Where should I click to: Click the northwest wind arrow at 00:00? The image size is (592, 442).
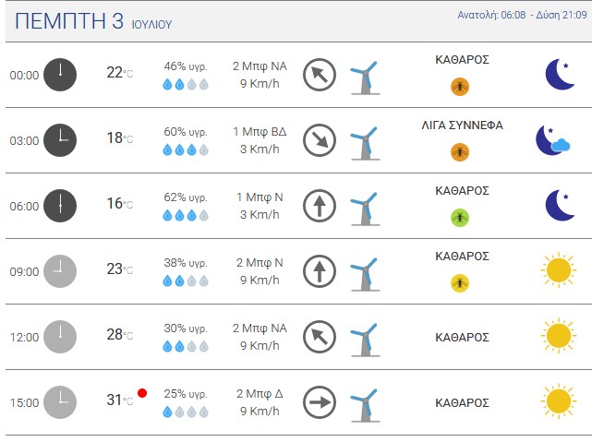(320, 75)
